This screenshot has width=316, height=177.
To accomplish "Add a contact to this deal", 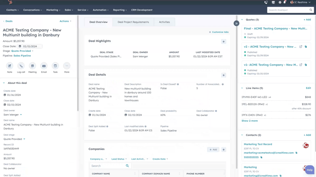I will click(307, 135).
